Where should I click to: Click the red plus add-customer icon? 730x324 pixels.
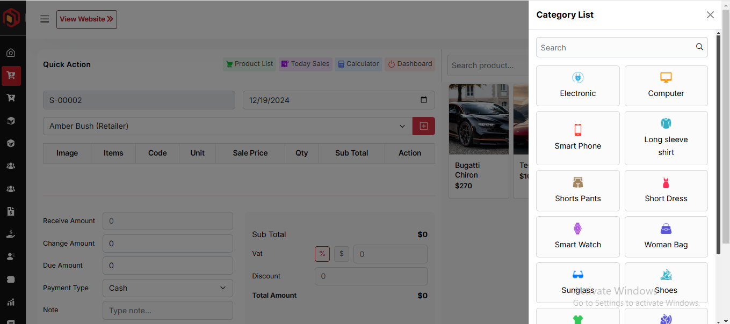click(x=423, y=126)
